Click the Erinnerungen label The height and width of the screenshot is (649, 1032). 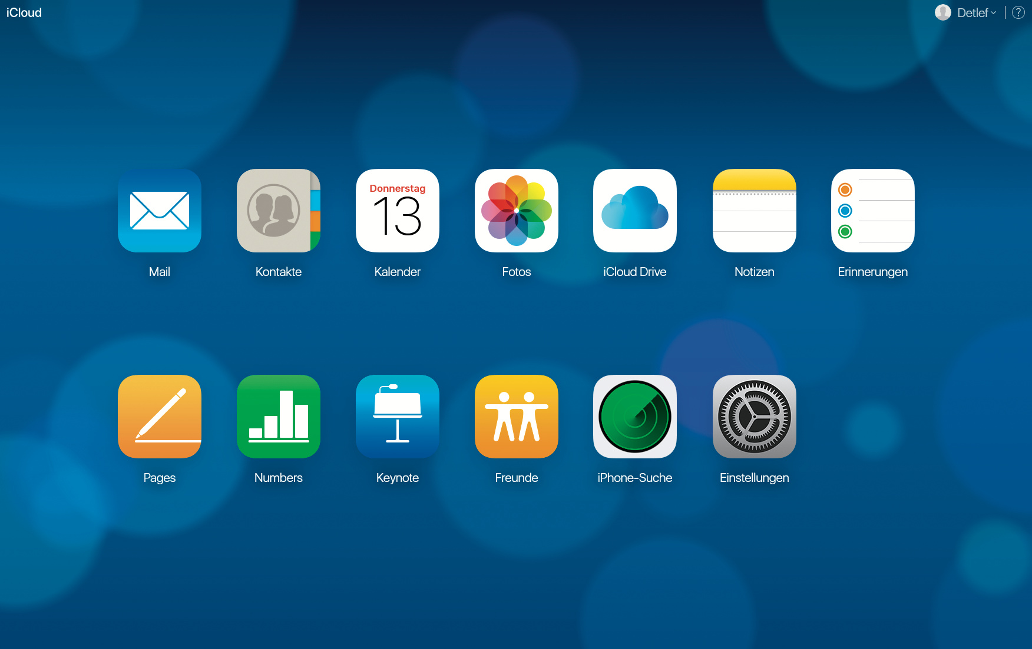click(873, 272)
